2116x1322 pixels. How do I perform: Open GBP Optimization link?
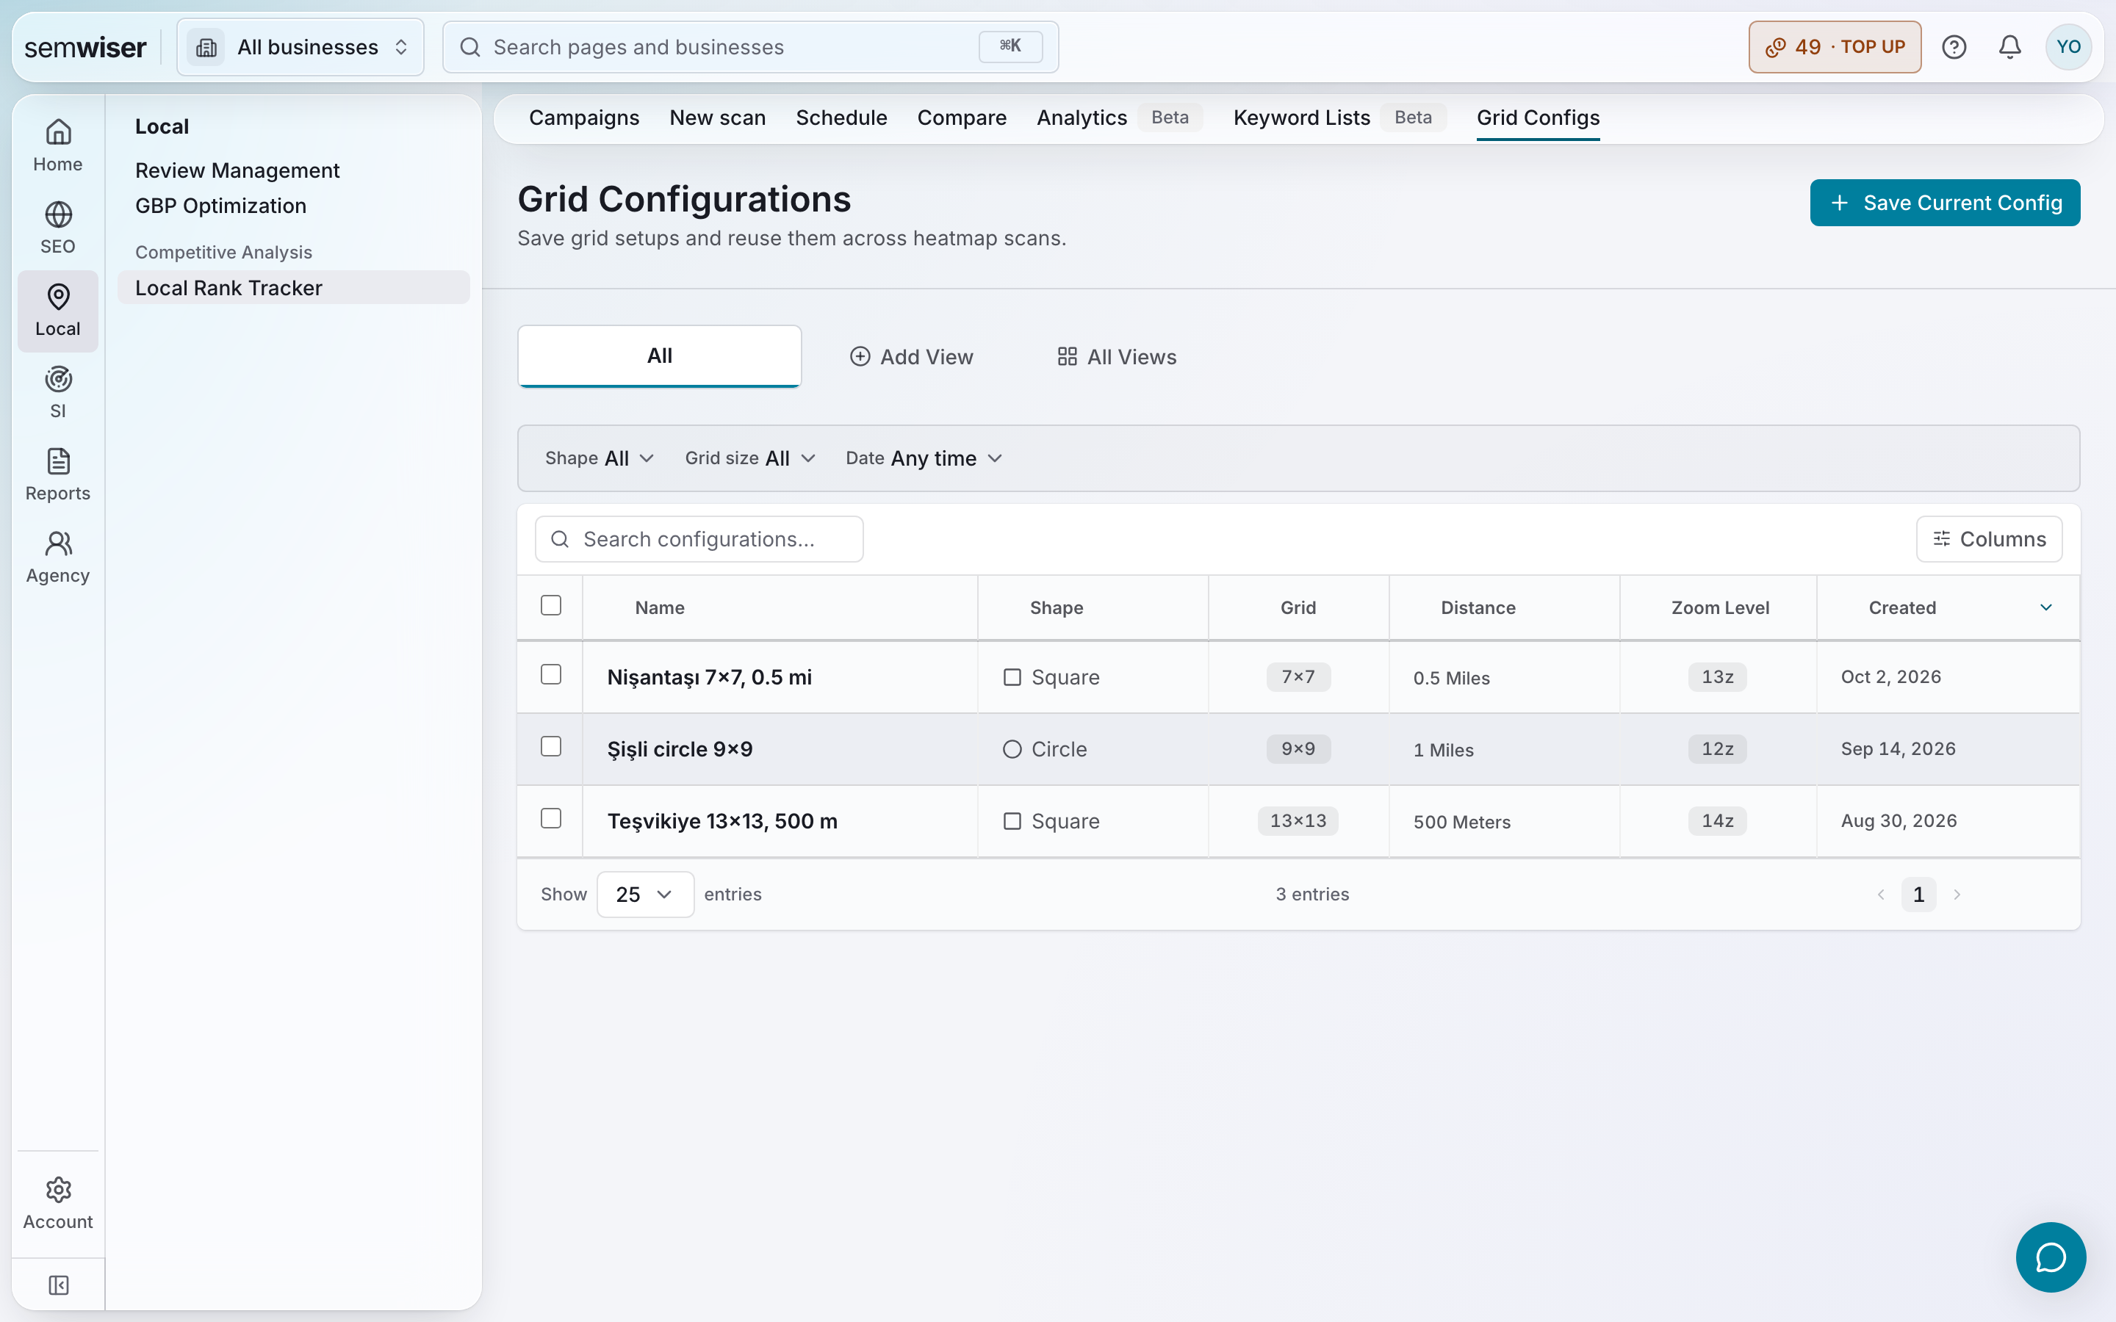click(220, 206)
